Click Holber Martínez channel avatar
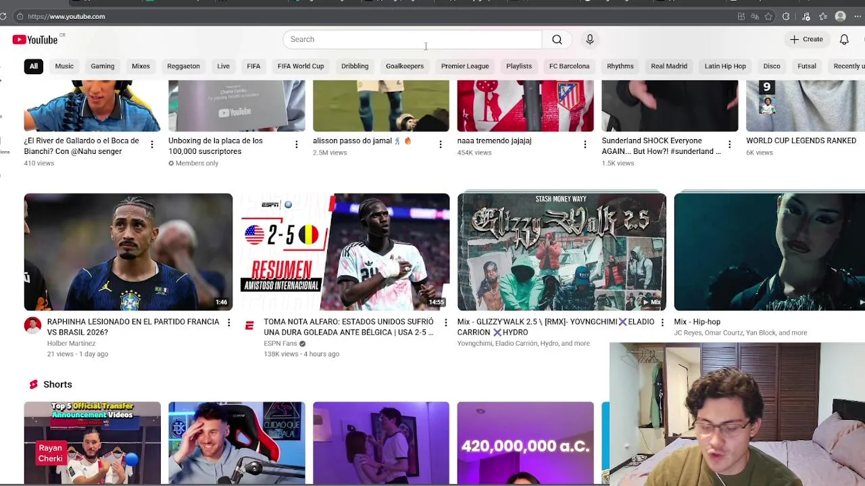865x486 pixels. (x=32, y=325)
